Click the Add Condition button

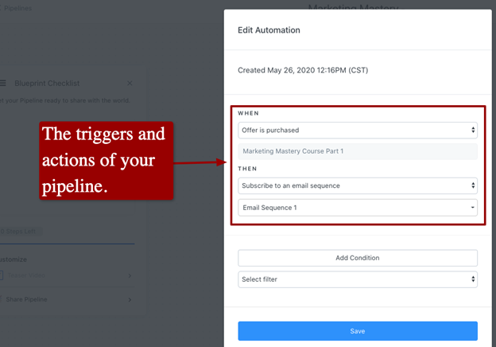358,258
